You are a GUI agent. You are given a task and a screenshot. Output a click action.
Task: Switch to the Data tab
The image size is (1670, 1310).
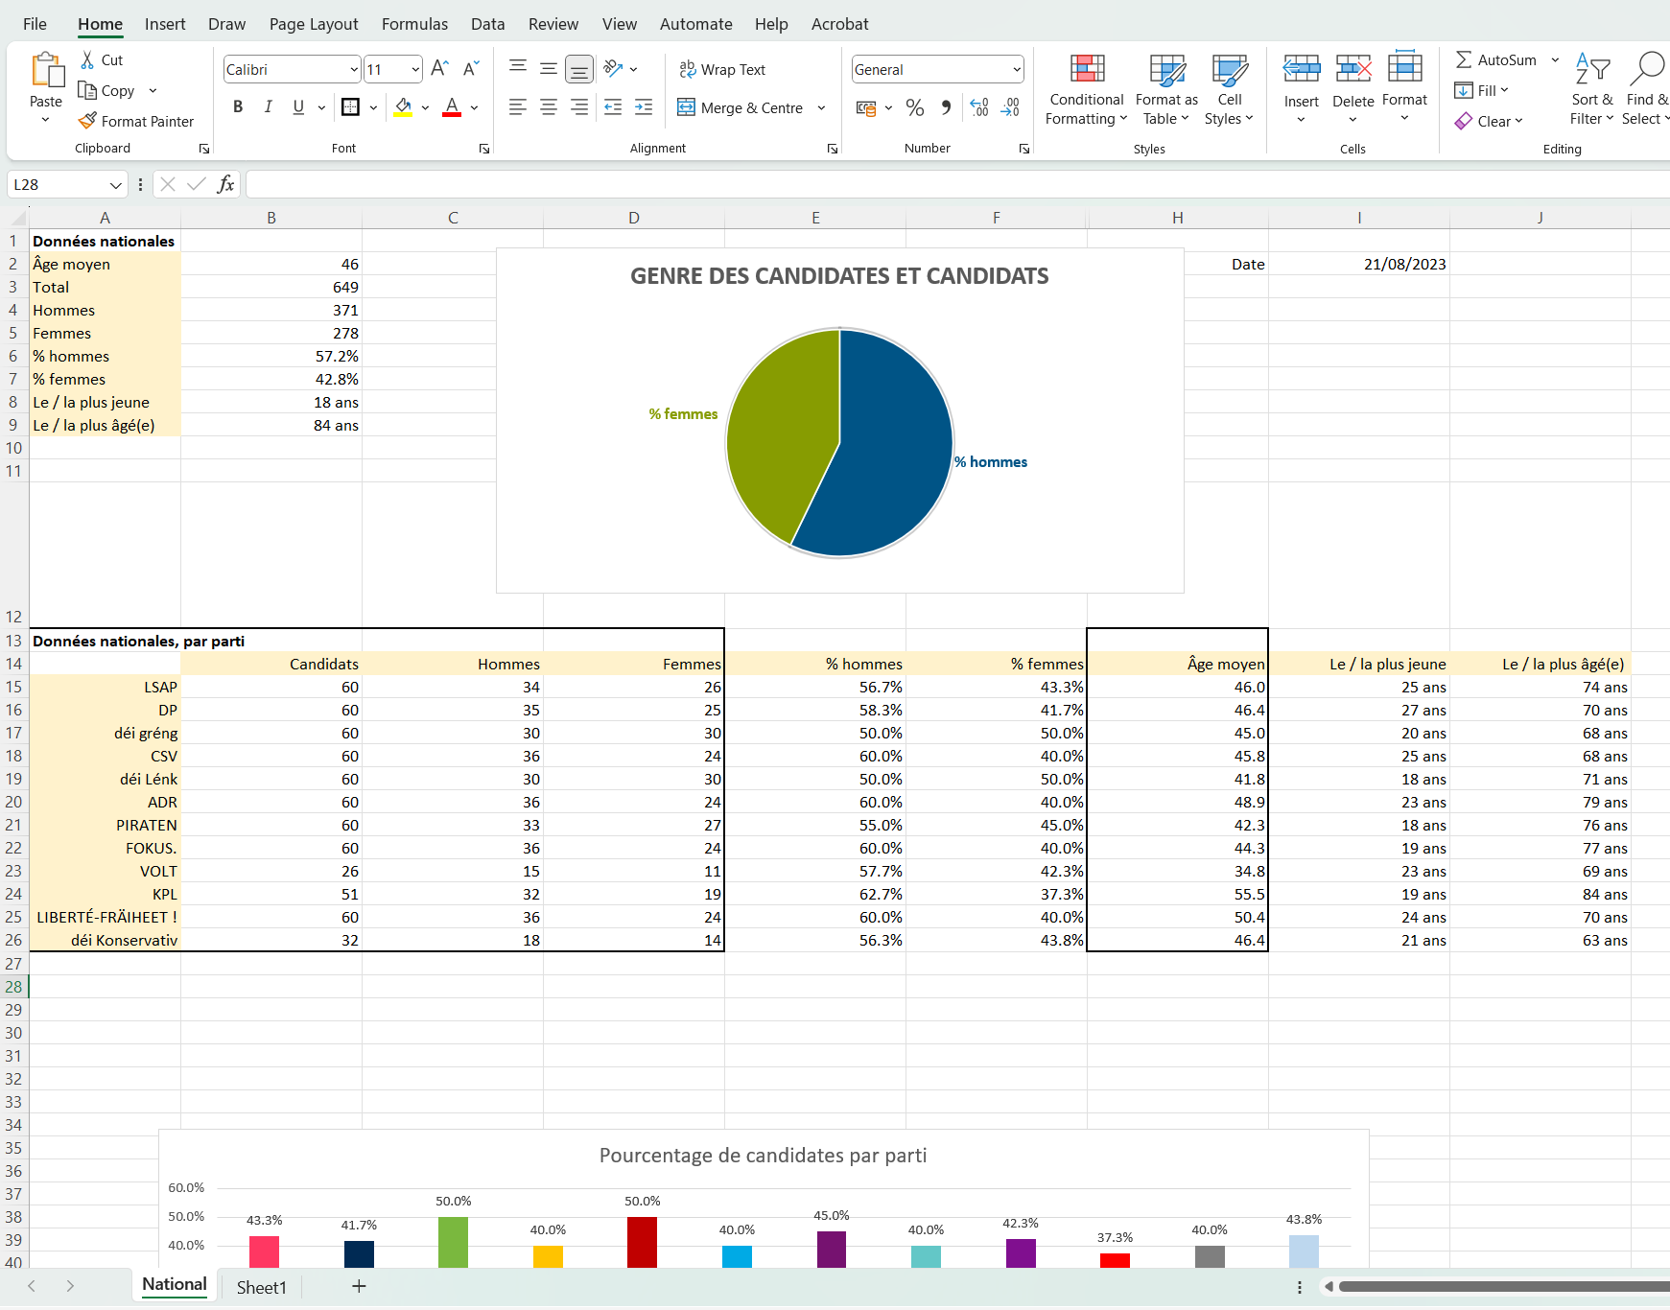click(x=487, y=24)
